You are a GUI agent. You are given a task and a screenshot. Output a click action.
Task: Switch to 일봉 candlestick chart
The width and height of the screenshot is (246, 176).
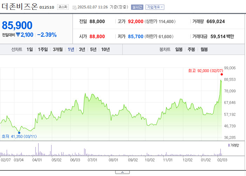[x=179, y=49]
